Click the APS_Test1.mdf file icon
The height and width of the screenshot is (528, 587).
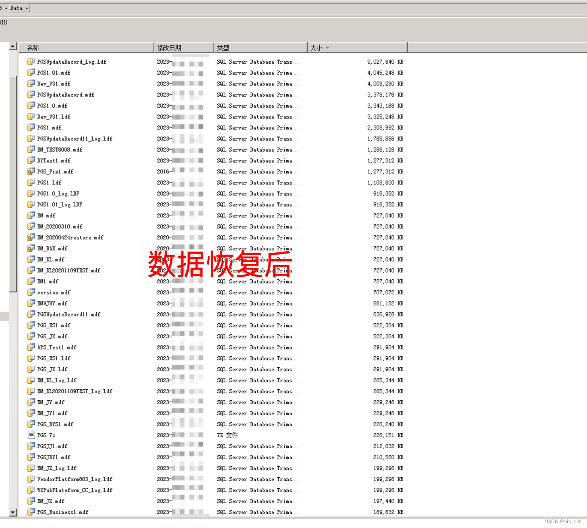pyautogui.click(x=31, y=347)
